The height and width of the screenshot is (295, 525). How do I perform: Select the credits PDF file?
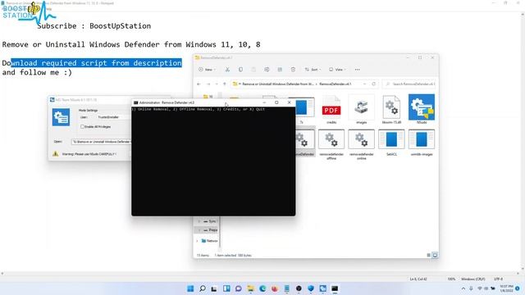331,110
